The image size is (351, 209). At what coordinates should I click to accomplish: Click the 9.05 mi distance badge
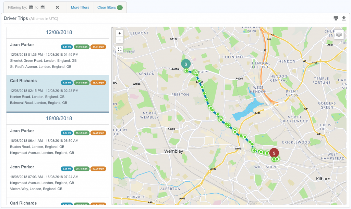pyautogui.click(x=67, y=169)
